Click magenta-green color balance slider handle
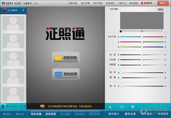Screen dimensions: 171x118 pos(142,42)
